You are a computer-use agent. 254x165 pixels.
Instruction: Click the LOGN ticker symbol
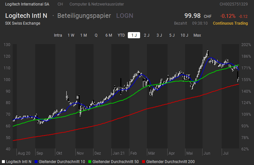pyautogui.click(x=125, y=16)
